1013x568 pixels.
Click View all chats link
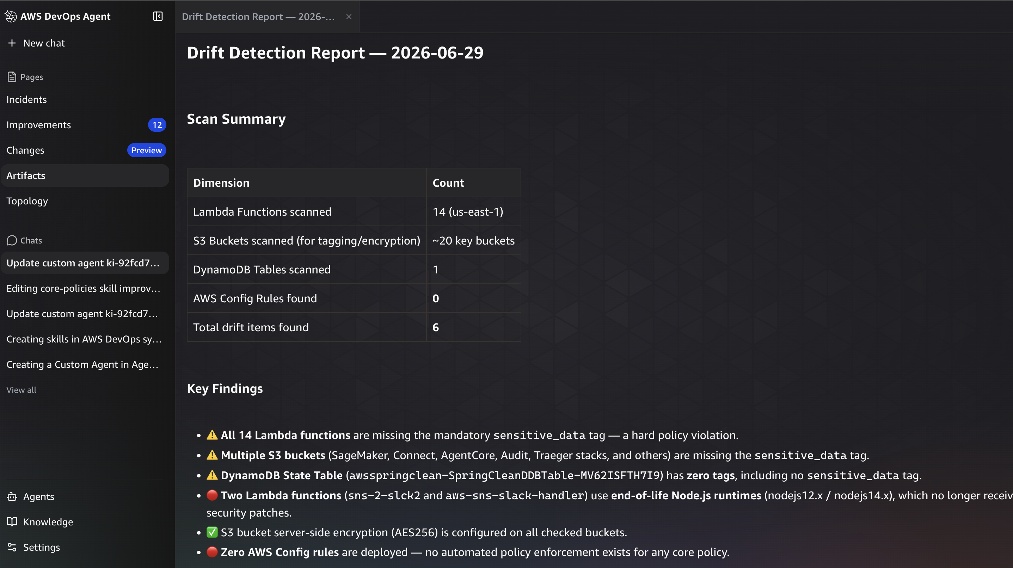click(21, 390)
